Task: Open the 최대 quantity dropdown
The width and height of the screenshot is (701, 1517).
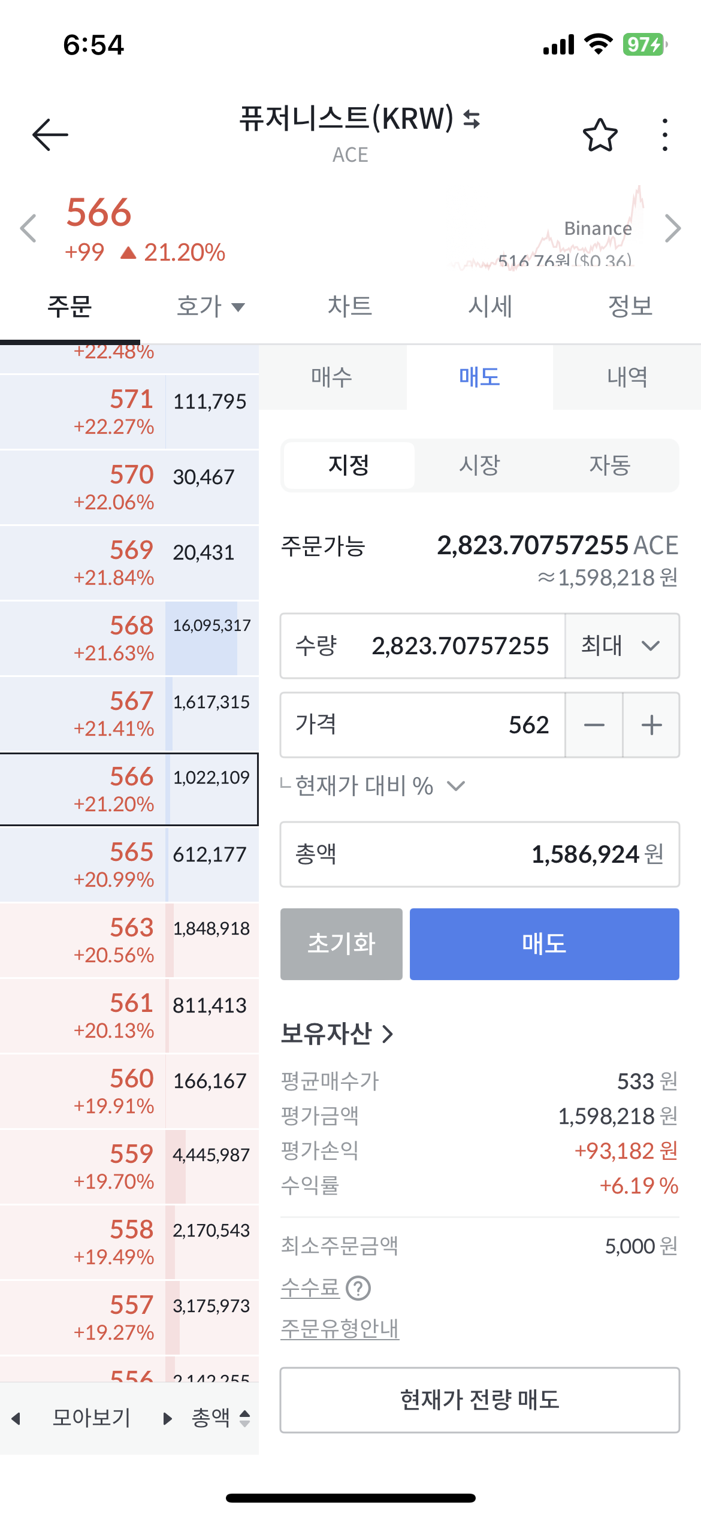Action: pyautogui.click(x=622, y=646)
